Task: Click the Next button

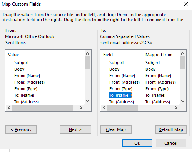Action: click(75, 129)
